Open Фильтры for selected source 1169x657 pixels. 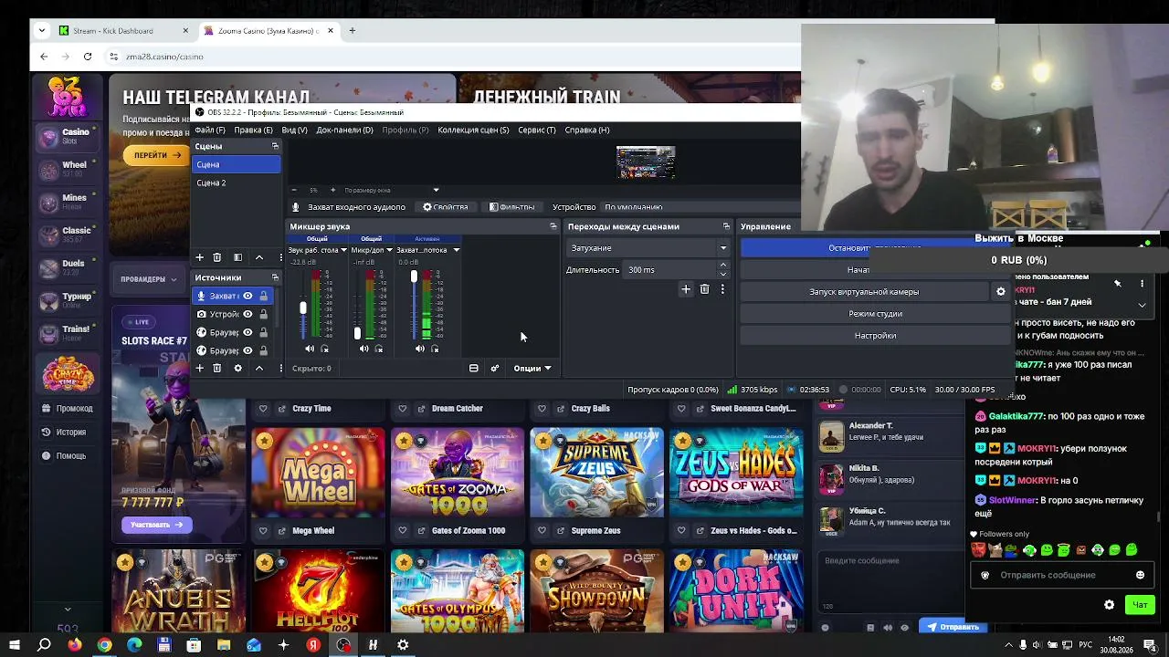click(511, 207)
